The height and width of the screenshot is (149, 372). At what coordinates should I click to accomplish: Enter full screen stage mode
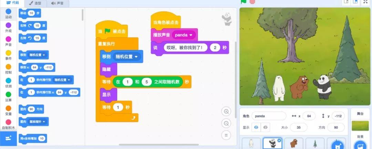click(x=365, y=2)
